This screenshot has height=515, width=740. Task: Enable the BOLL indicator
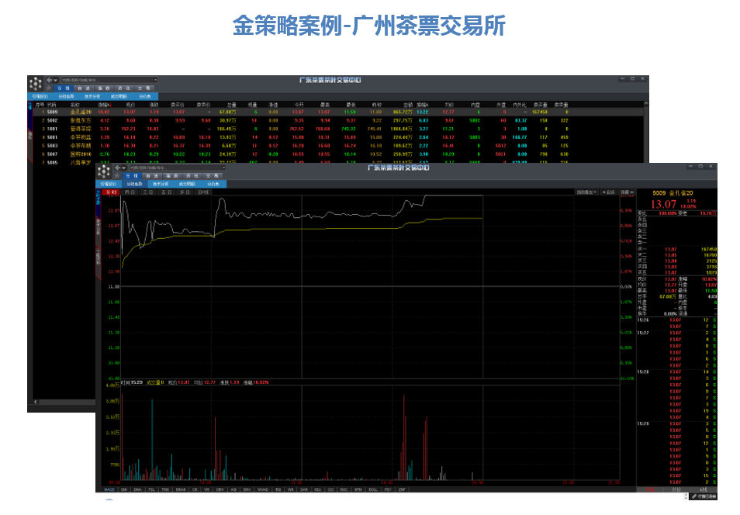pyautogui.click(x=373, y=489)
